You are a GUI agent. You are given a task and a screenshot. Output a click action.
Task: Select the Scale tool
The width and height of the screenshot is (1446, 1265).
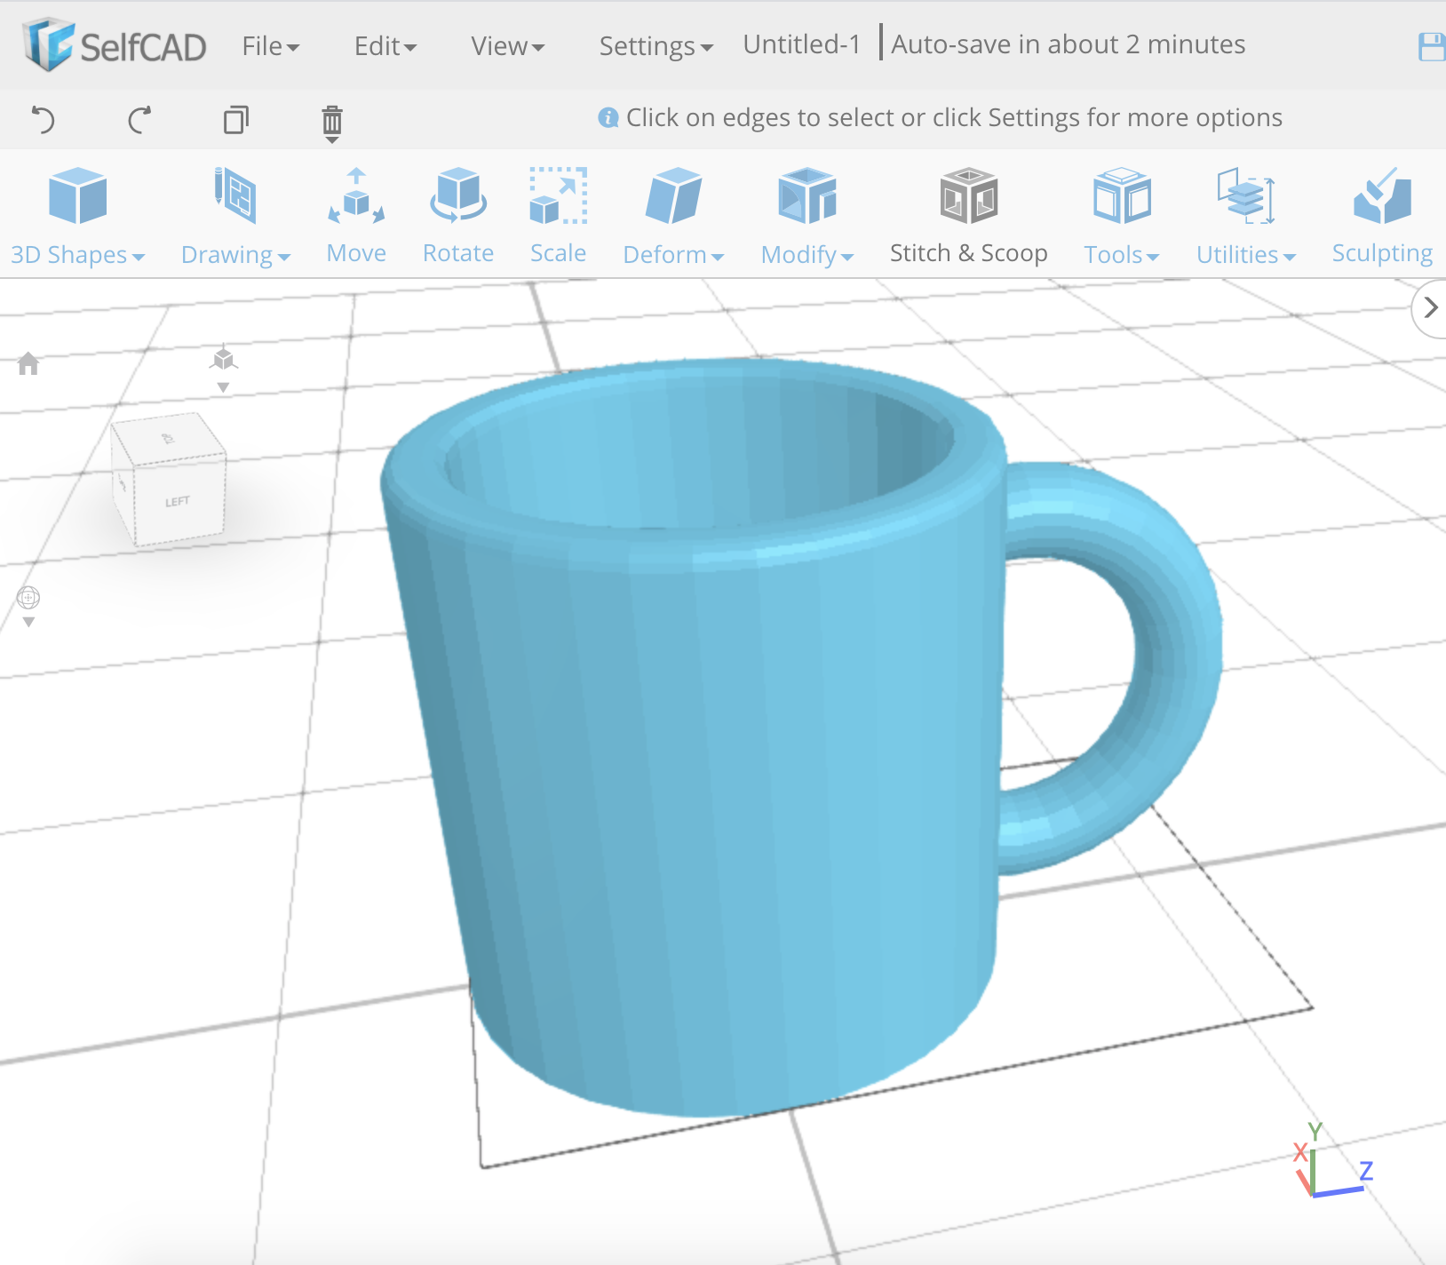point(558,216)
